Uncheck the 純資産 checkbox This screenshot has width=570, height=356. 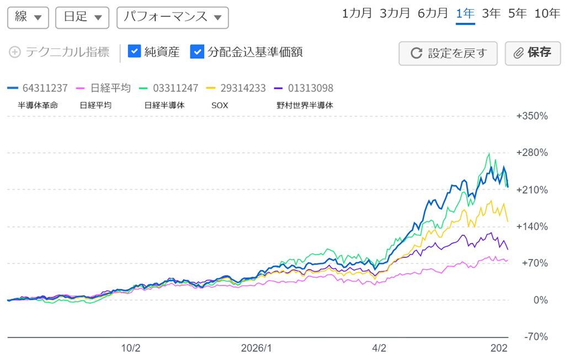click(135, 51)
